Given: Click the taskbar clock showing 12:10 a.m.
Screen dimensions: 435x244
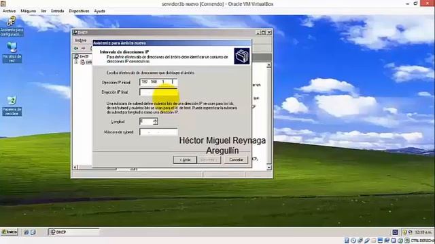Looking at the screenshot, I should 423,232.
